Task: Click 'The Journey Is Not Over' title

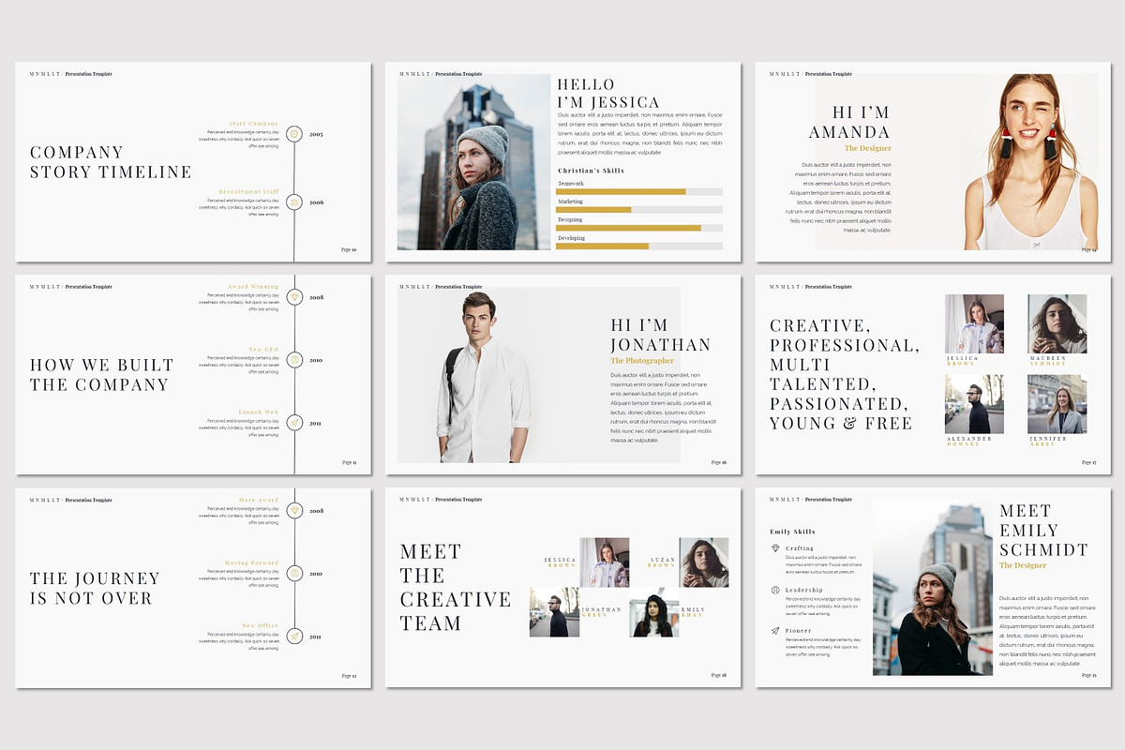Action: tap(95, 588)
